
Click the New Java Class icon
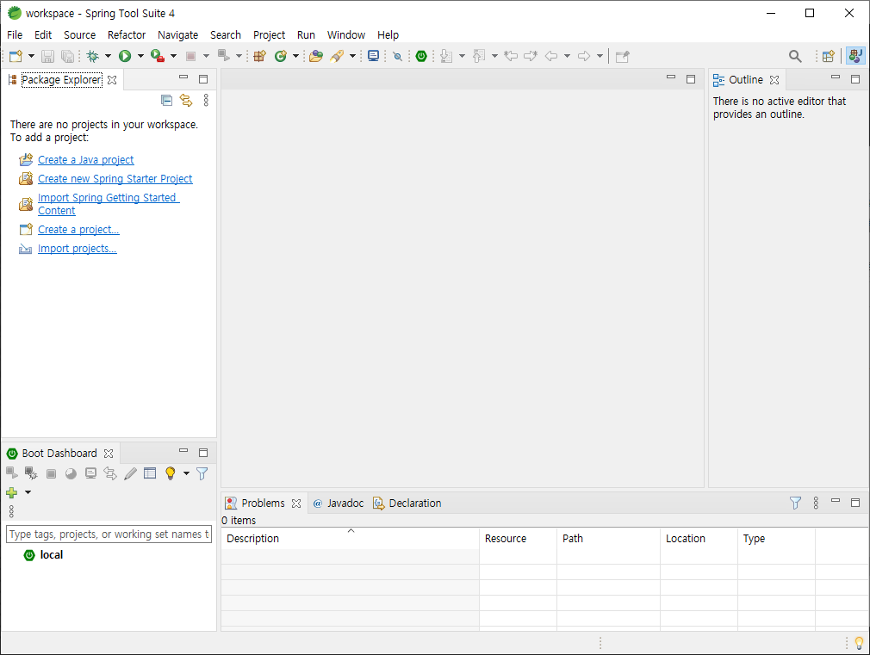(x=281, y=56)
